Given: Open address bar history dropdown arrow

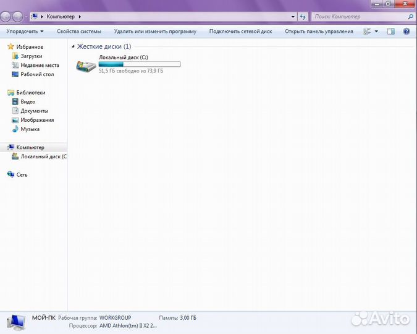Looking at the screenshot, I should coord(292,17).
